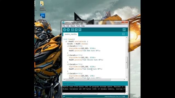Click the editor horizontal scrollbar thumb
175x98 pixels.
88,79
